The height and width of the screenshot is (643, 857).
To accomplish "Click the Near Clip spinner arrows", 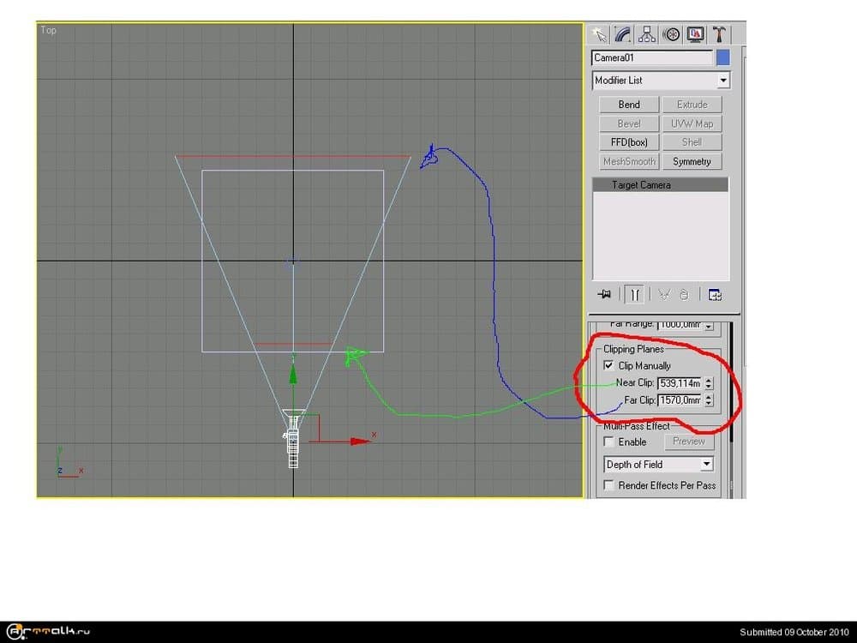I will click(709, 383).
